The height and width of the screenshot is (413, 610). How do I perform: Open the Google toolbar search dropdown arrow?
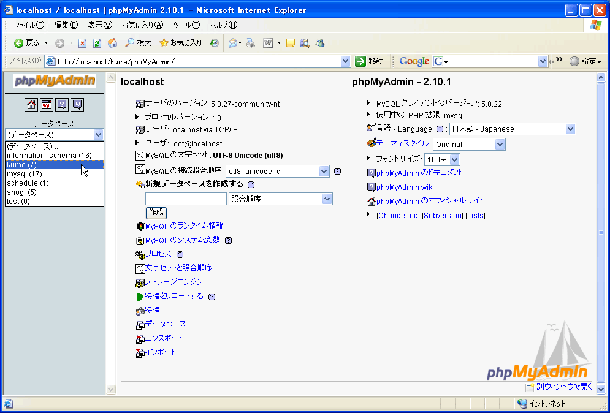tap(543, 61)
